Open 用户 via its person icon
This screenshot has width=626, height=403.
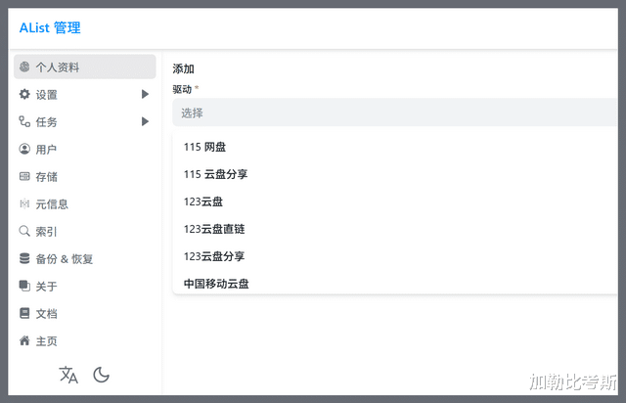point(24,149)
